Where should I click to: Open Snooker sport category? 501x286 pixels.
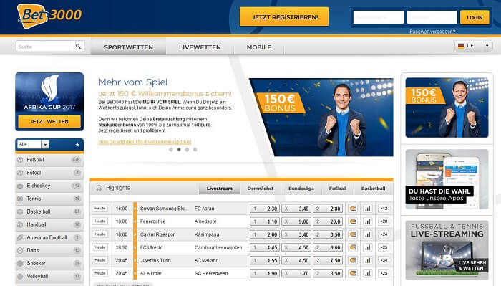point(49,263)
